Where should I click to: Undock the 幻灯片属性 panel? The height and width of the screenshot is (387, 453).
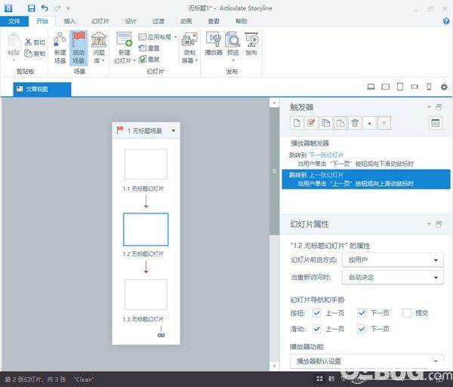tap(439, 224)
